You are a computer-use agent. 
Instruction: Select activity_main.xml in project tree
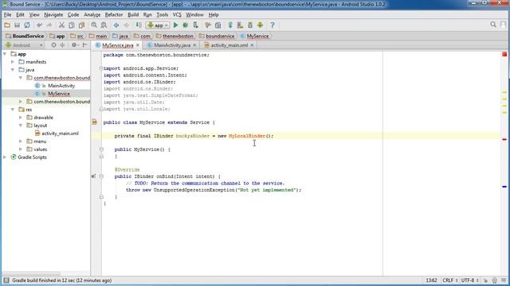tap(61, 133)
